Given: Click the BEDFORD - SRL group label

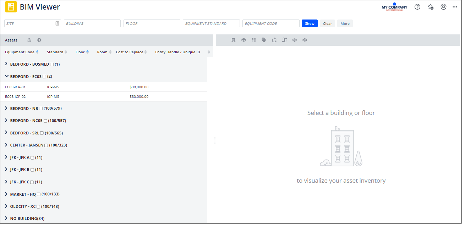Looking at the screenshot, I should pyautogui.click(x=24, y=133).
